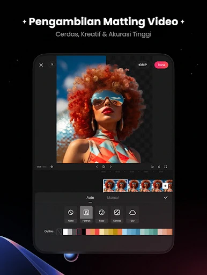Choose the Sky matting mode
The height and width of the screenshot is (275, 207).
[132, 214]
